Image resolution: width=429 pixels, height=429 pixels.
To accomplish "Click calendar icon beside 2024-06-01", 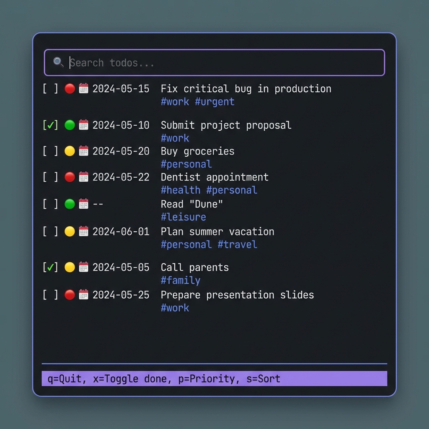I will [83, 231].
